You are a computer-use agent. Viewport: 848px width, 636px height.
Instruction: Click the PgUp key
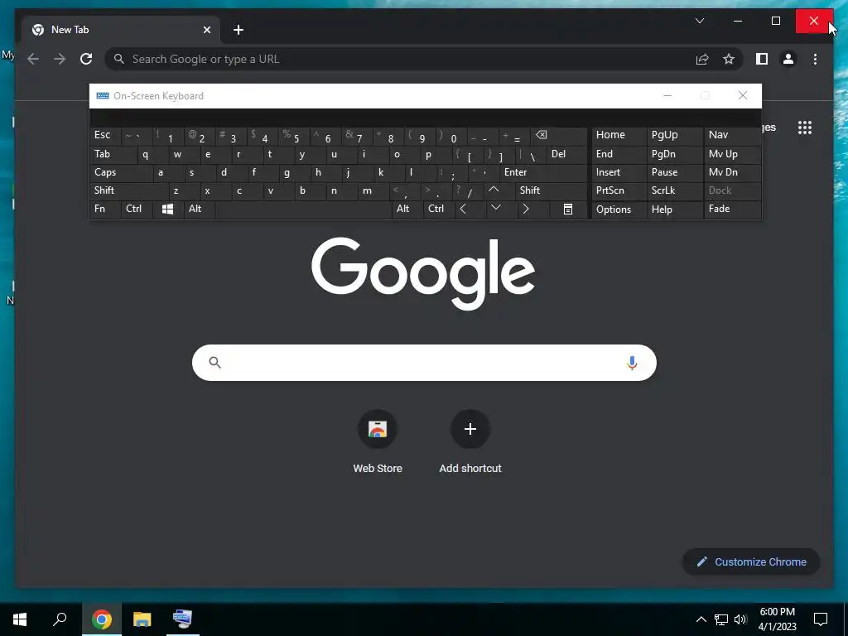(675, 135)
